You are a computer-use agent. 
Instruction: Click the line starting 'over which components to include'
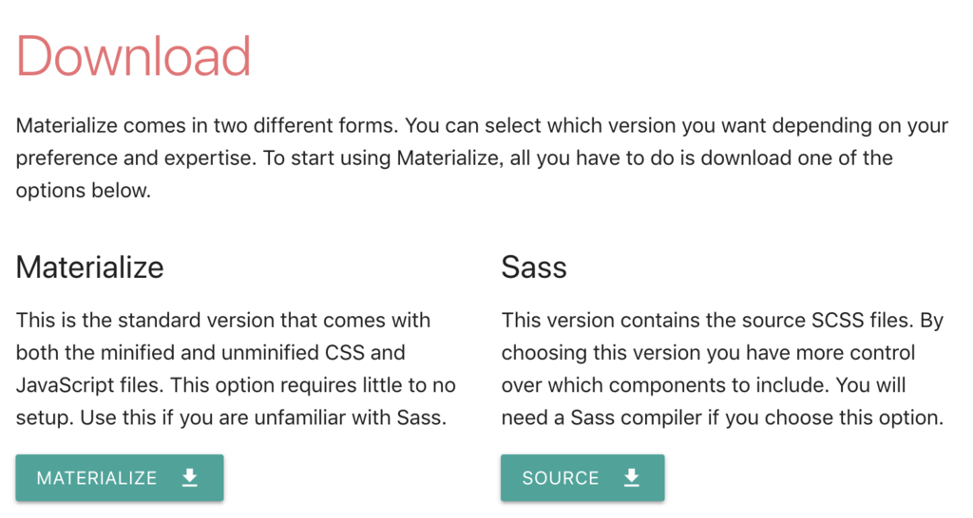click(x=704, y=385)
